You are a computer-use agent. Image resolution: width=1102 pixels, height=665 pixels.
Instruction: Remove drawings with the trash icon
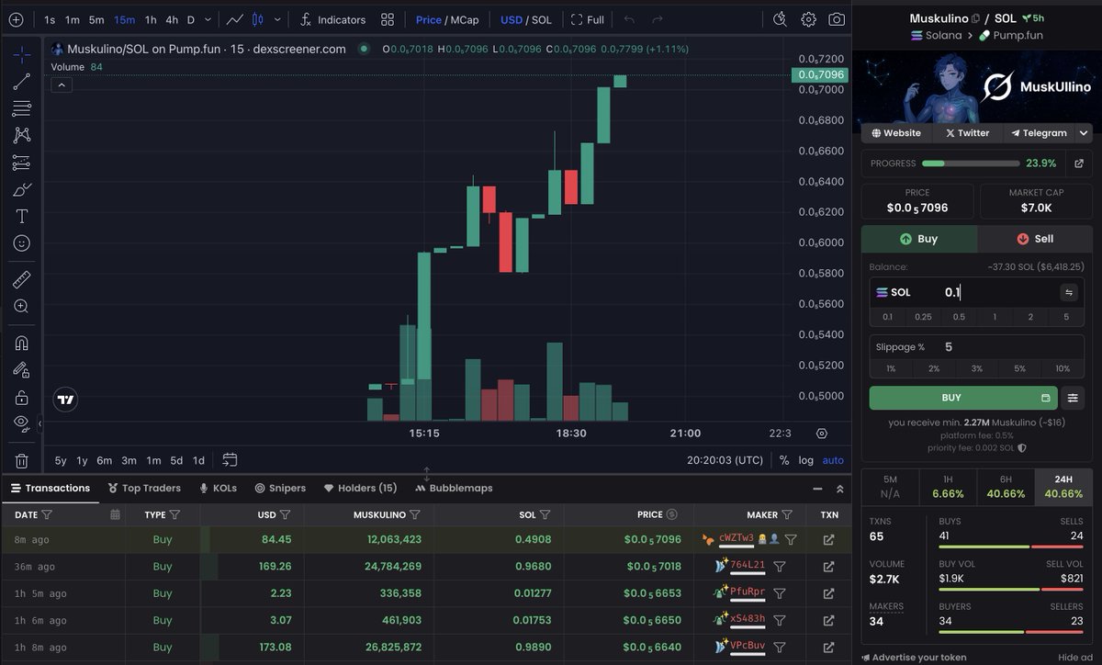[22, 460]
